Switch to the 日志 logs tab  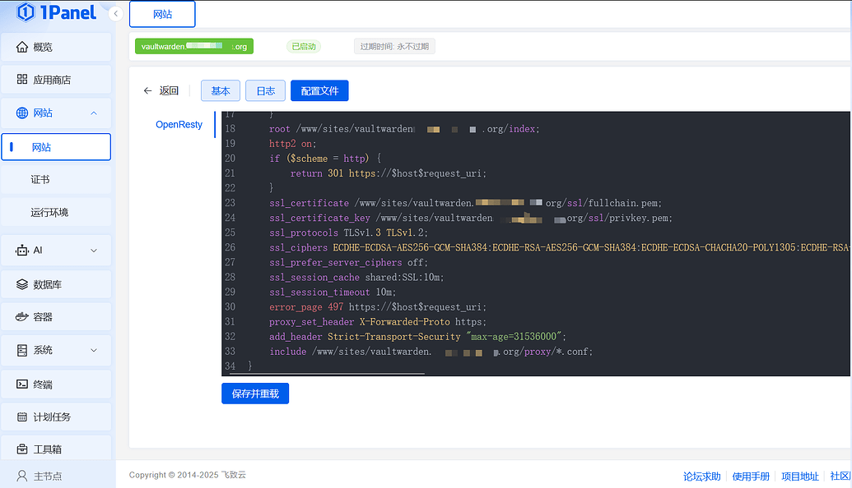[265, 90]
